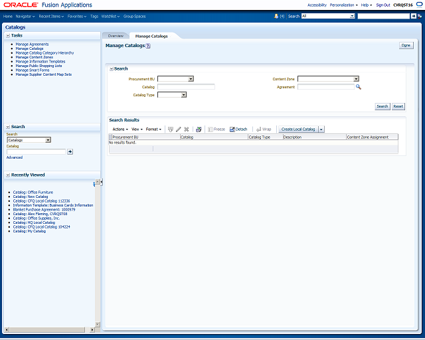Open the Format menu
The image size is (425, 340).
153,129
